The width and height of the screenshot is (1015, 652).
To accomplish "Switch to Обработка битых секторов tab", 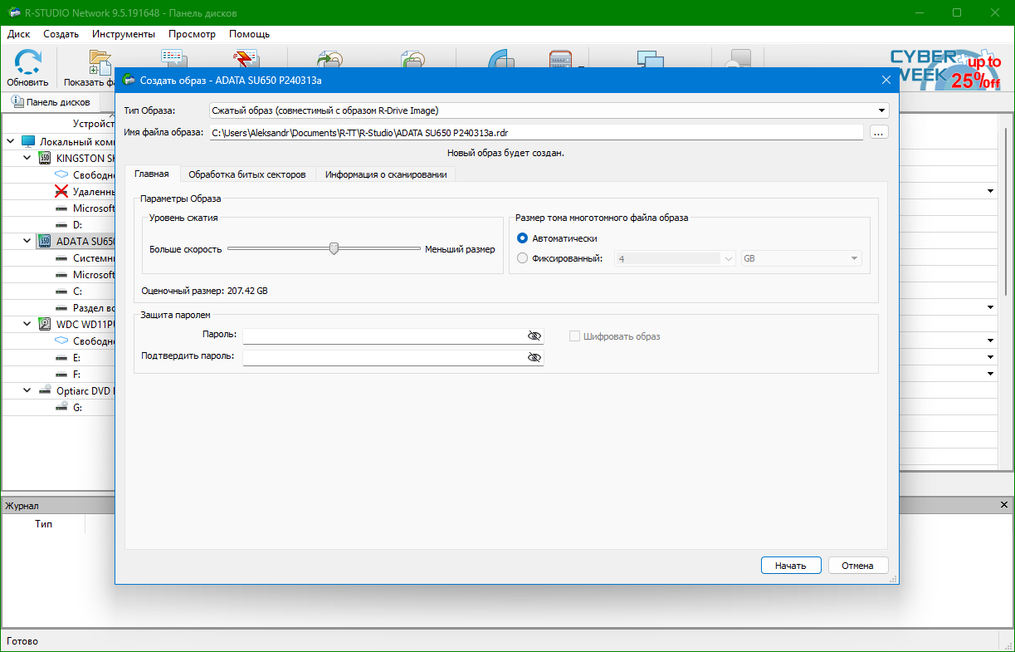I will tap(246, 174).
